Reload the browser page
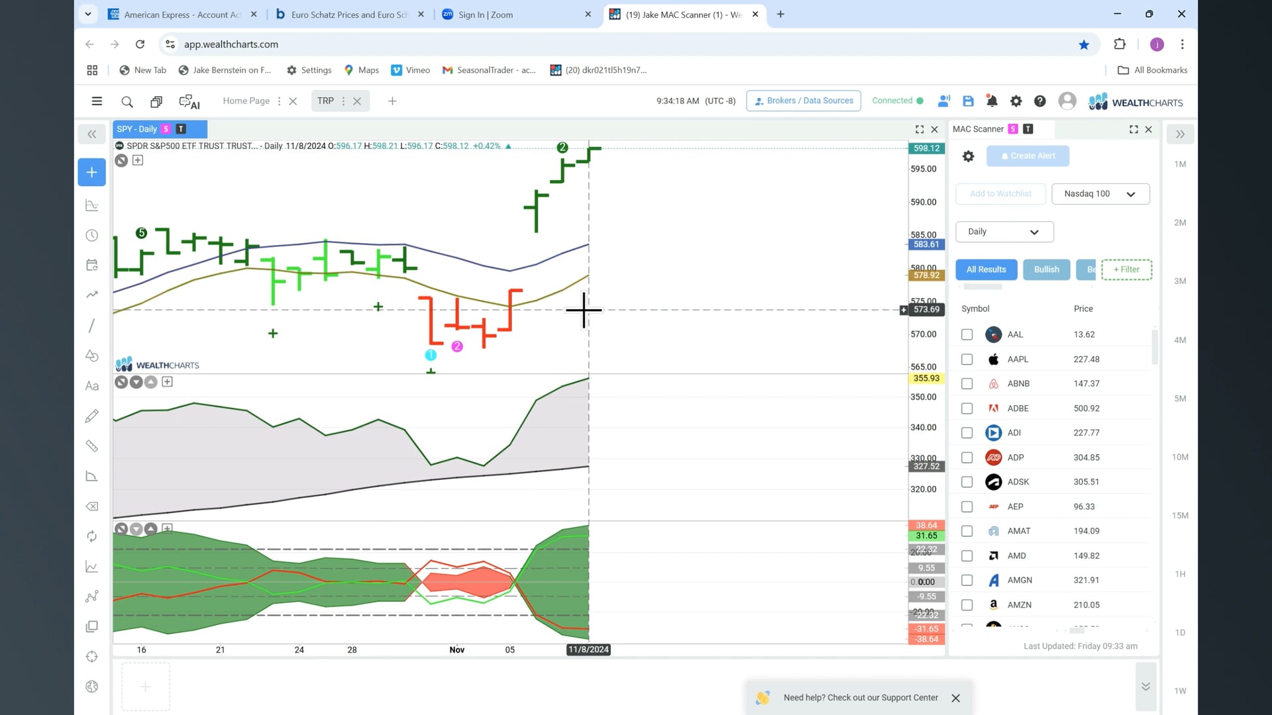 point(140,44)
